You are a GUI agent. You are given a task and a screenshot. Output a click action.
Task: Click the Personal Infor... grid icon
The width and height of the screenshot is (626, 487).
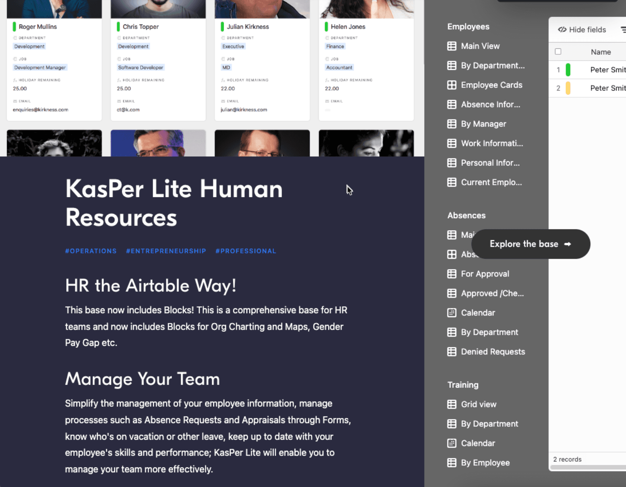(x=451, y=163)
